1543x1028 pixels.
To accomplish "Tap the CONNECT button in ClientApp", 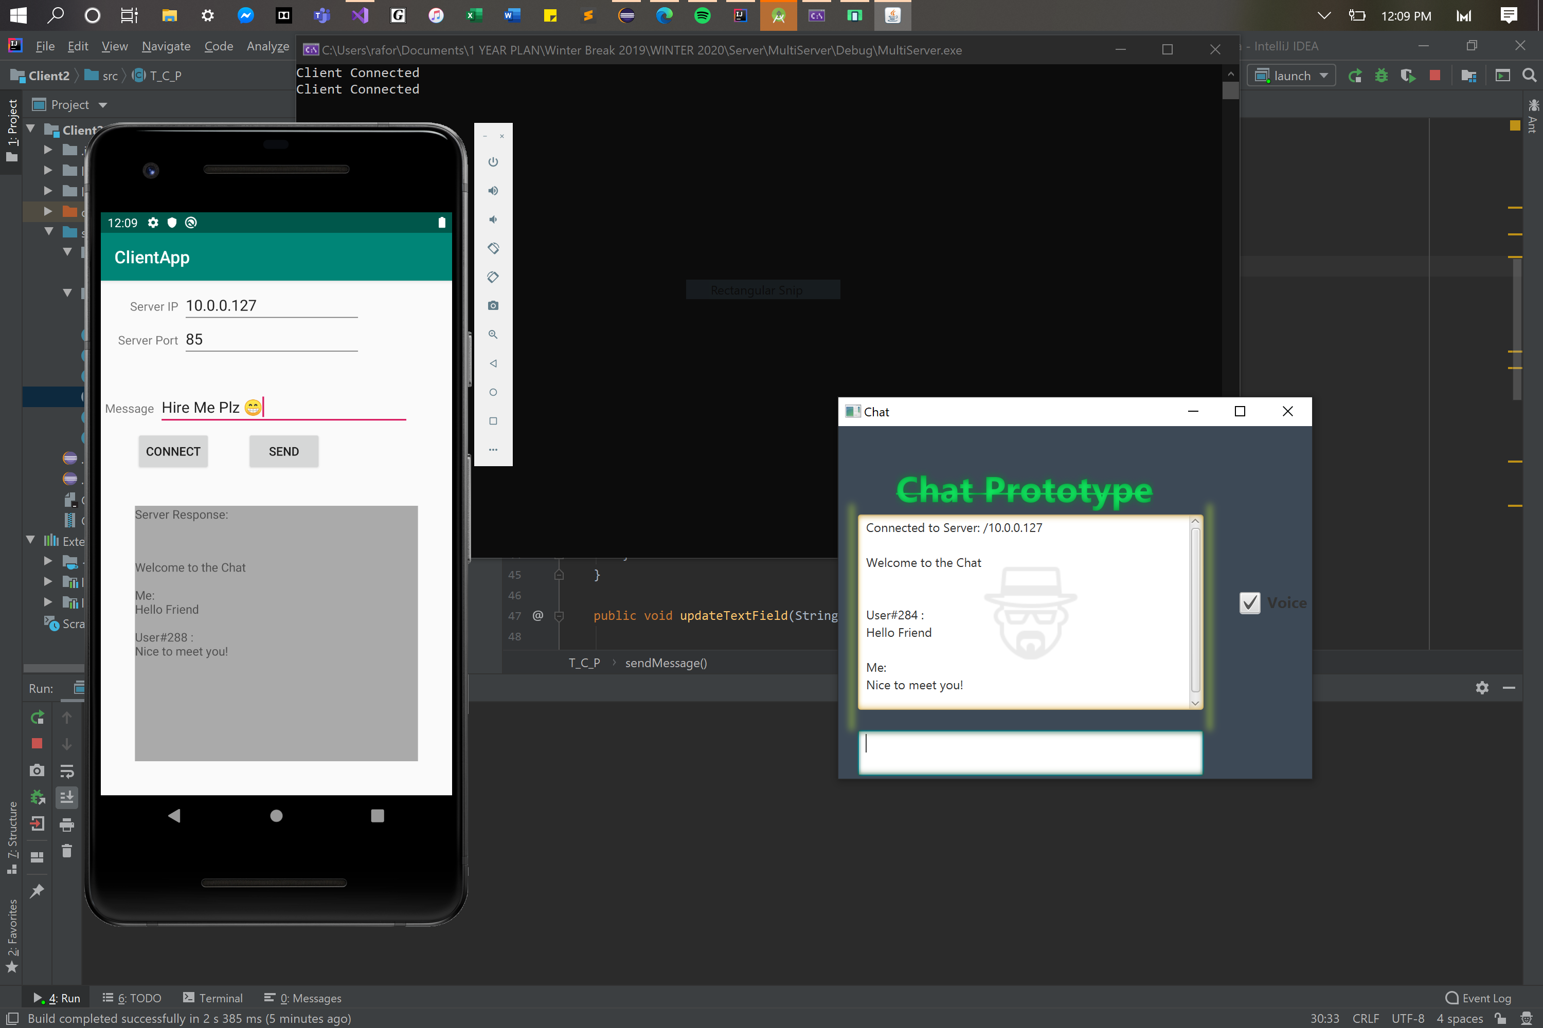I will [x=173, y=451].
